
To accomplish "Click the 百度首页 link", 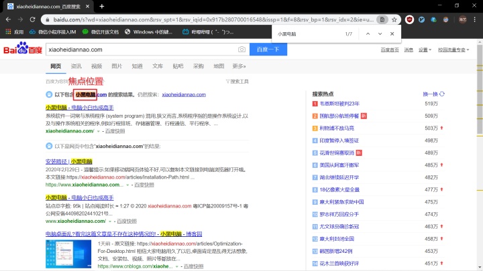I will [390, 50].
